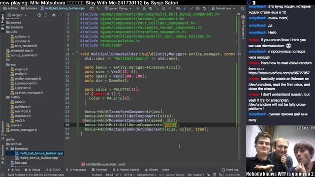Open the Event Log
This screenshot has width=315, height=177.
click(230, 170)
